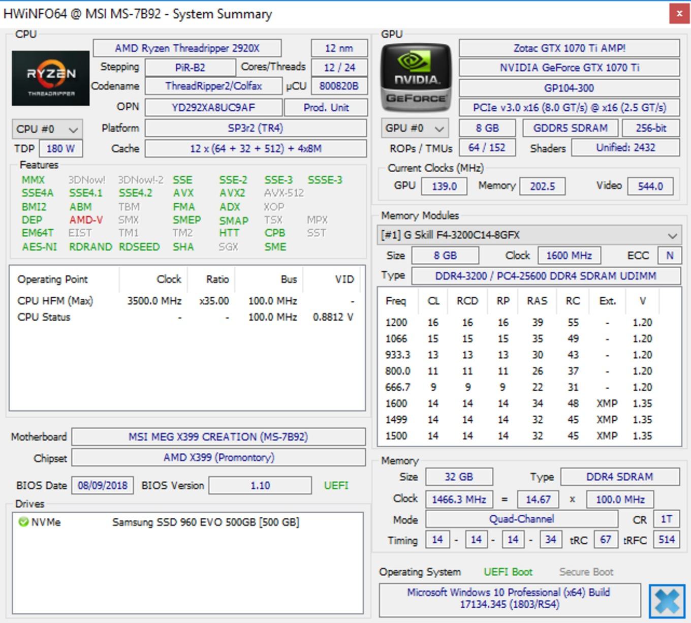Click the total memory size 32 GB field
Screen dimensions: 691x623
click(x=459, y=477)
